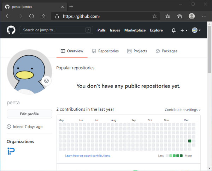The image size is (212, 171).
Task: Click the browser forward arrow
Action: 20,16
